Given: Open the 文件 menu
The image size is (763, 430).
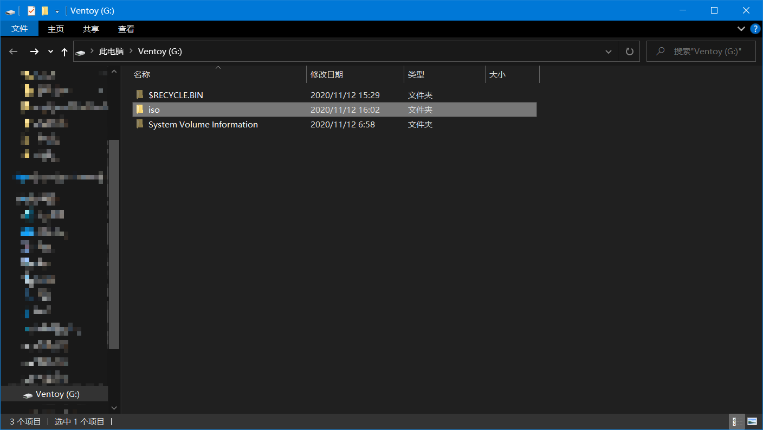Looking at the screenshot, I should coord(20,29).
